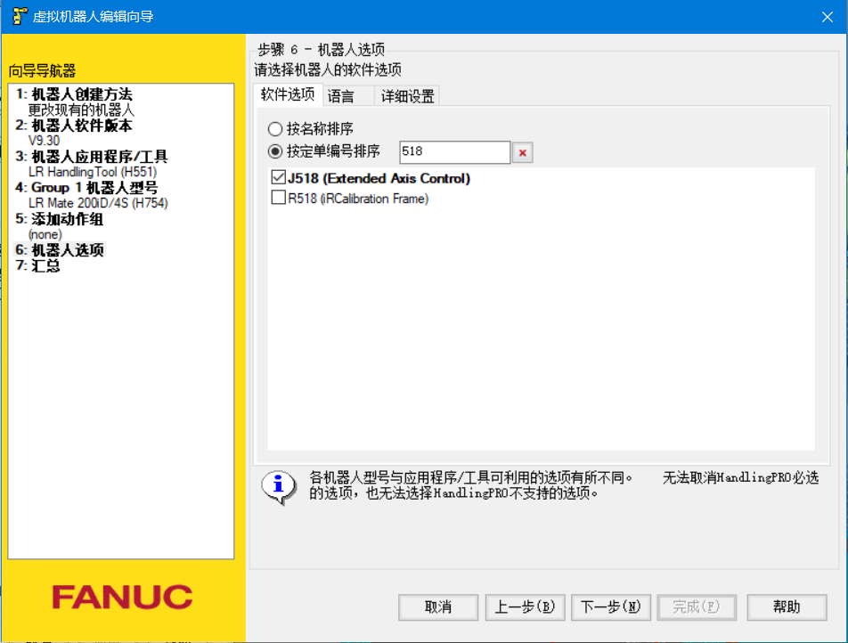The image size is (848, 643).
Task: Click the FANUC logo in the sidebar
Action: point(122,596)
